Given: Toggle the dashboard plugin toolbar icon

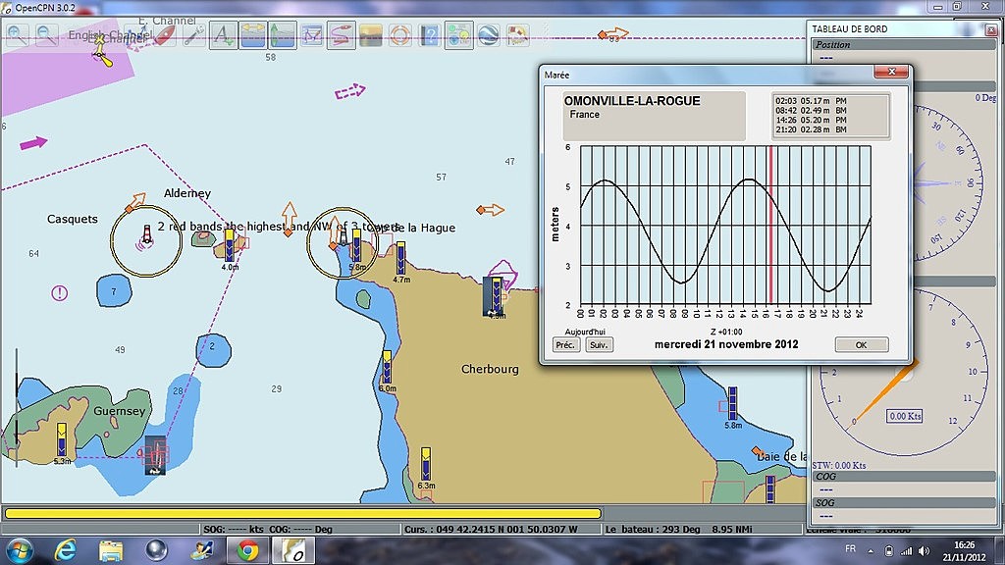Looking at the screenshot, I should pyautogui.click(x=459, y=34).
